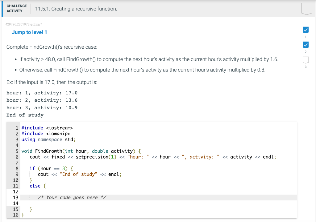Click code line '#include <iostream>'
Screen dimensions: 316x222
point(47,128)
